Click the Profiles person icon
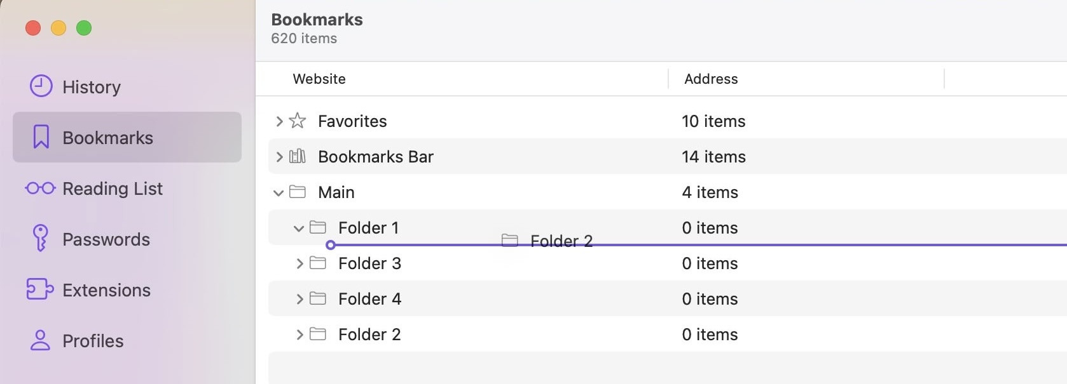Screen dimensions: 1067x384 tap(40, 340)
